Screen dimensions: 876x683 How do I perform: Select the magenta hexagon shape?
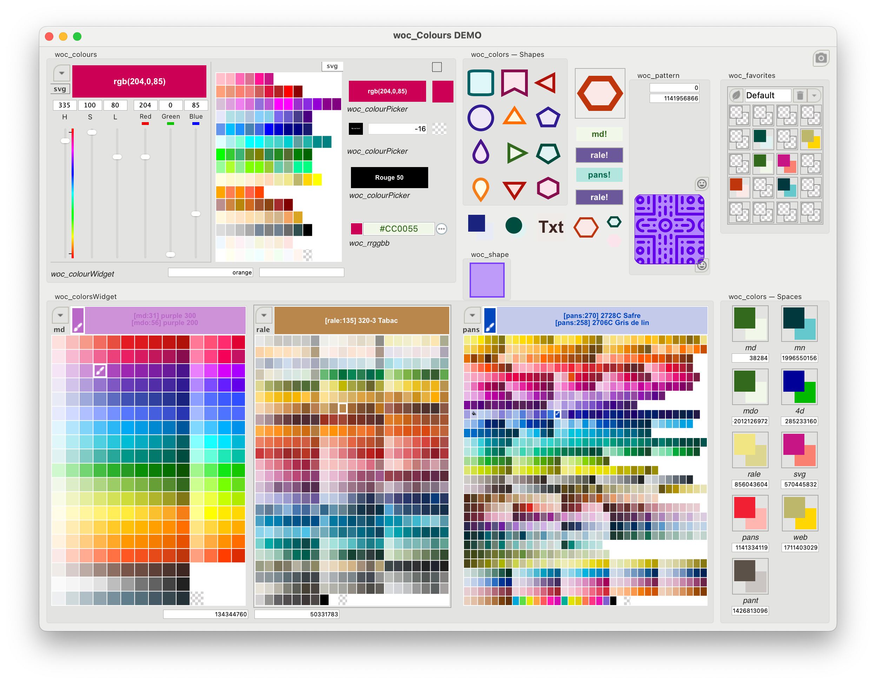point(548,188)
